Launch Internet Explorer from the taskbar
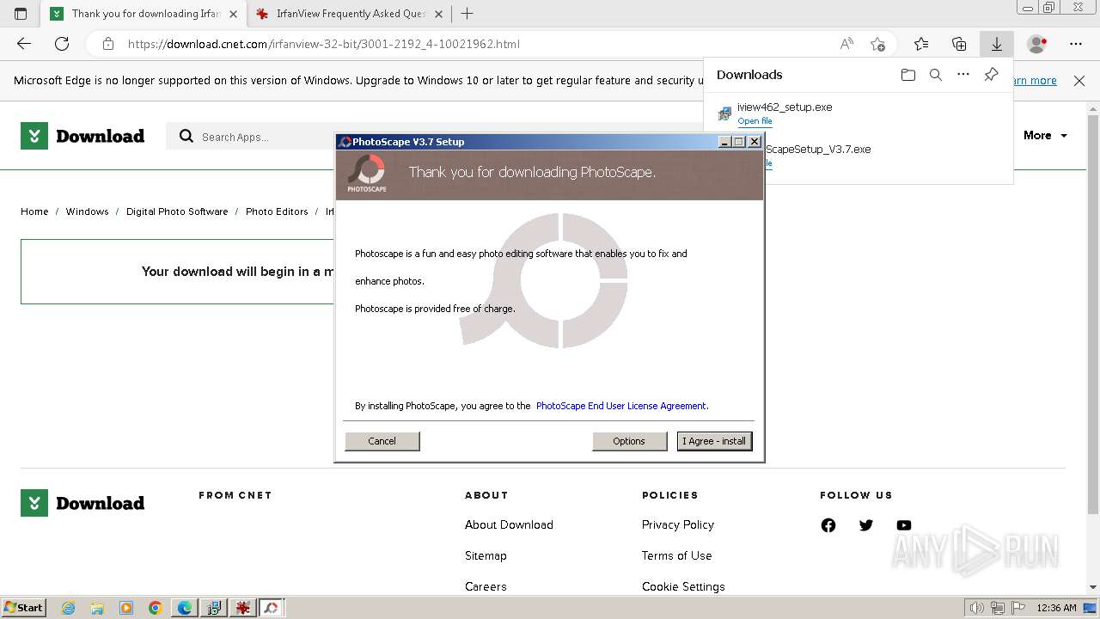Viewport: 1100px width, 619px height. click(x=69, y=608)
